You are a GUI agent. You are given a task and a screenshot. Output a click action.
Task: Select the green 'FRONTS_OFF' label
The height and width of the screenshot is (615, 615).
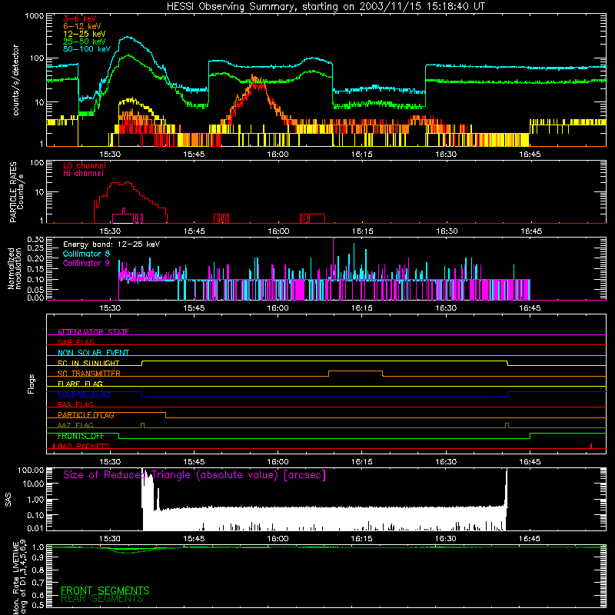[81, 436]
